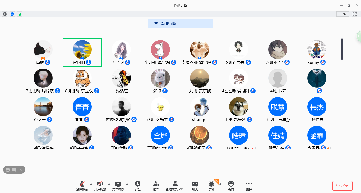The width and height of the screenshot is (361, 193).
Task: Enter full screen mode via top-right icon
Action: click(355, 14)
